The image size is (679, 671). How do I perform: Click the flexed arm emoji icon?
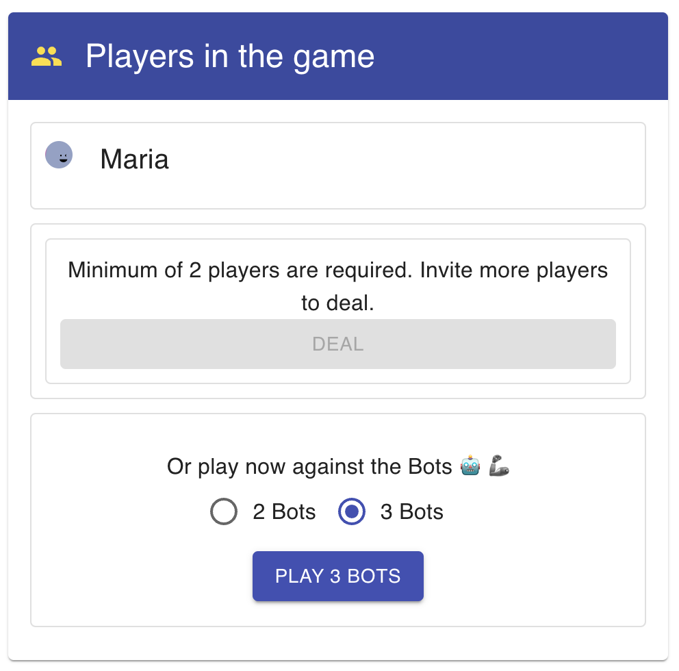click(x=498, y=466)
